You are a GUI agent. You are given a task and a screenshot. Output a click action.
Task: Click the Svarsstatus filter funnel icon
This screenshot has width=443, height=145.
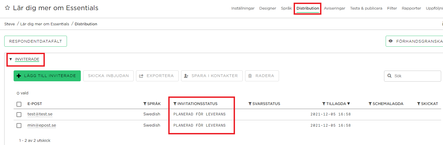[x=250, y=104]
